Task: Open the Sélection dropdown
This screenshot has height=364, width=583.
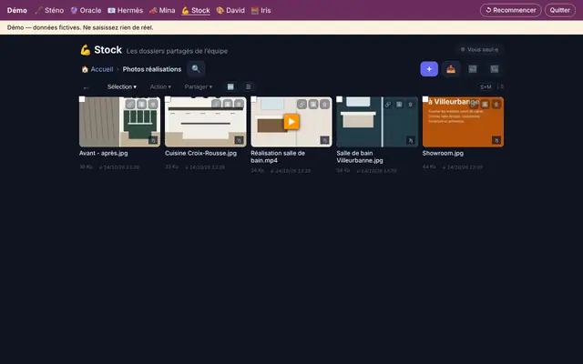Action: coord(122,87)
